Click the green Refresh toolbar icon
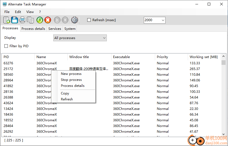This screenshot has width=228, height=146. pos(40,20)
